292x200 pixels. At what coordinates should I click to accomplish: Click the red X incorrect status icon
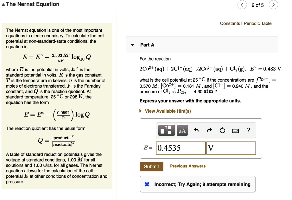coord(147,184)
